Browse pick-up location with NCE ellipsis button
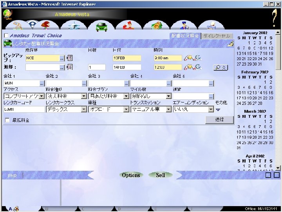Viewport: 282px width, 212px height. click(x=62, y=58)
